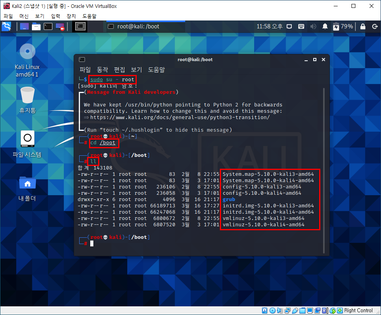Click the keyboard capture green arrow icon
Viewport: 381px width, 315px height.
coord(340,311)
